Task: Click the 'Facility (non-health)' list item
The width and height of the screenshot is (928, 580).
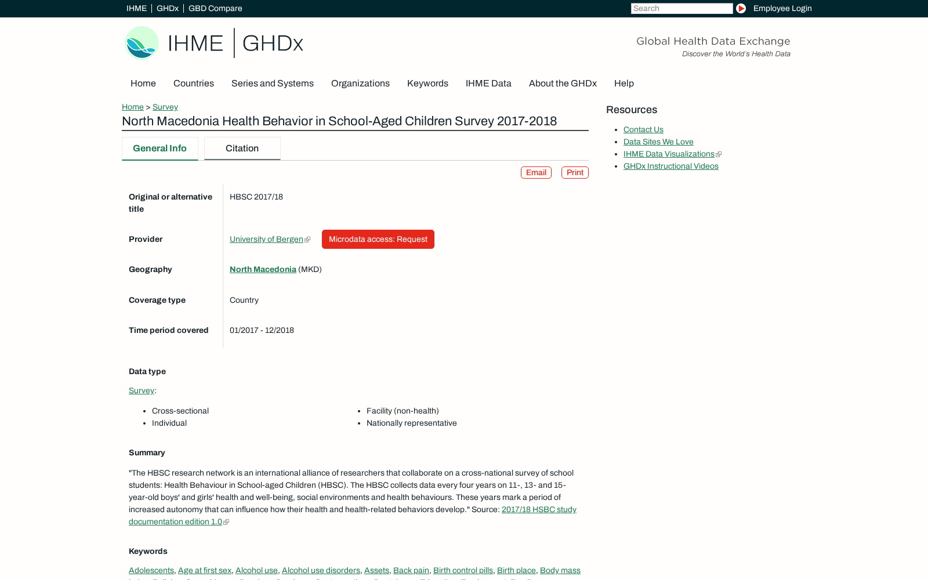Action: point(403,411)
